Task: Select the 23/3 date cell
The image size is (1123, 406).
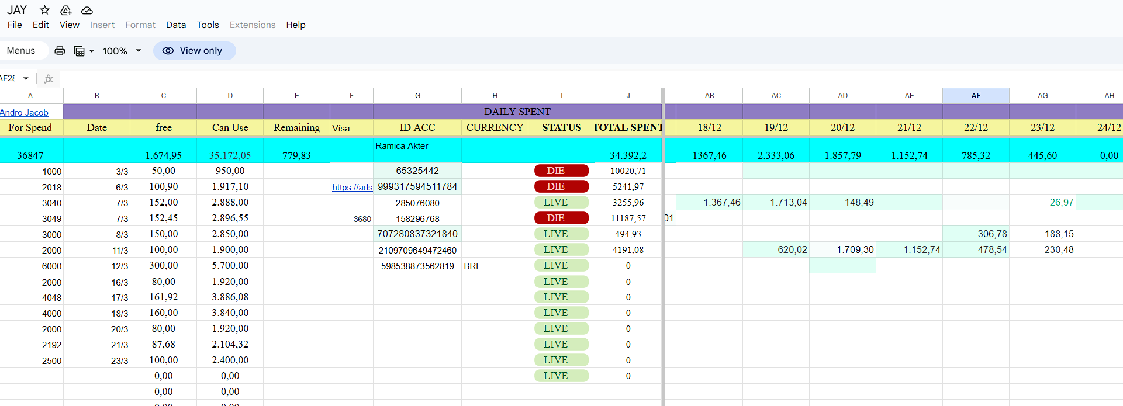Action: [96, 360]
